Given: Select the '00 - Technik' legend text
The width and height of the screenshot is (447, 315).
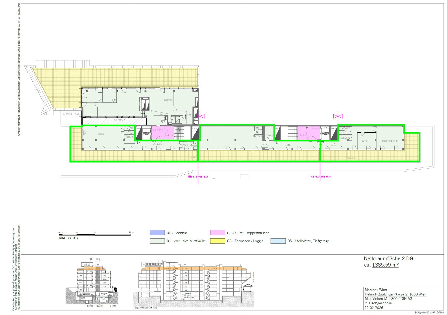Looking at the screenshot, I should [177, 233].
